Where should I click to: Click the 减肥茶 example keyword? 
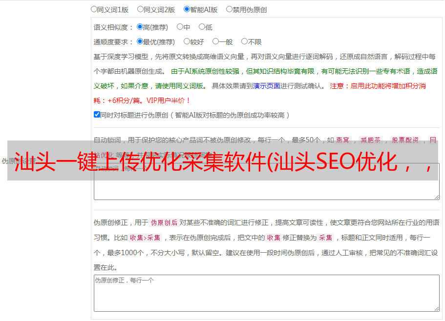click(x=370, y=140)
